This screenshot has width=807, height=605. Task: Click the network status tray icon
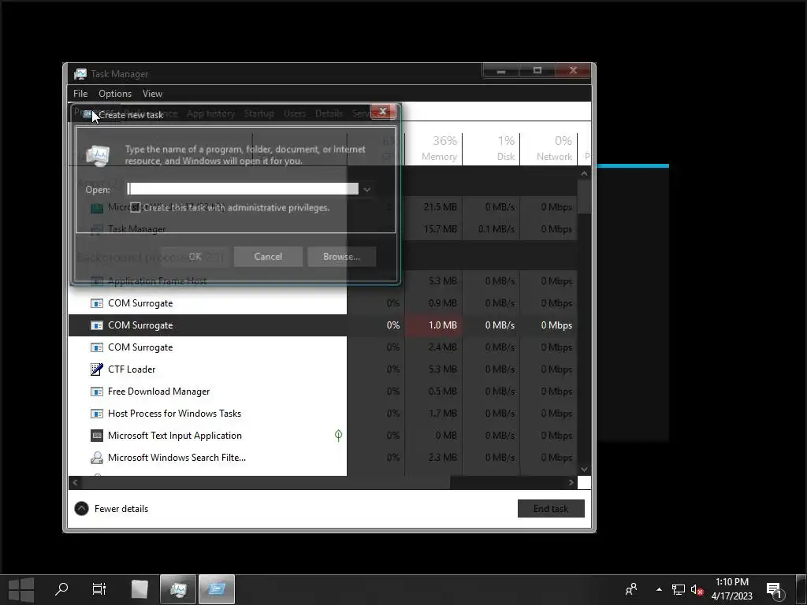tap(679, 589)
